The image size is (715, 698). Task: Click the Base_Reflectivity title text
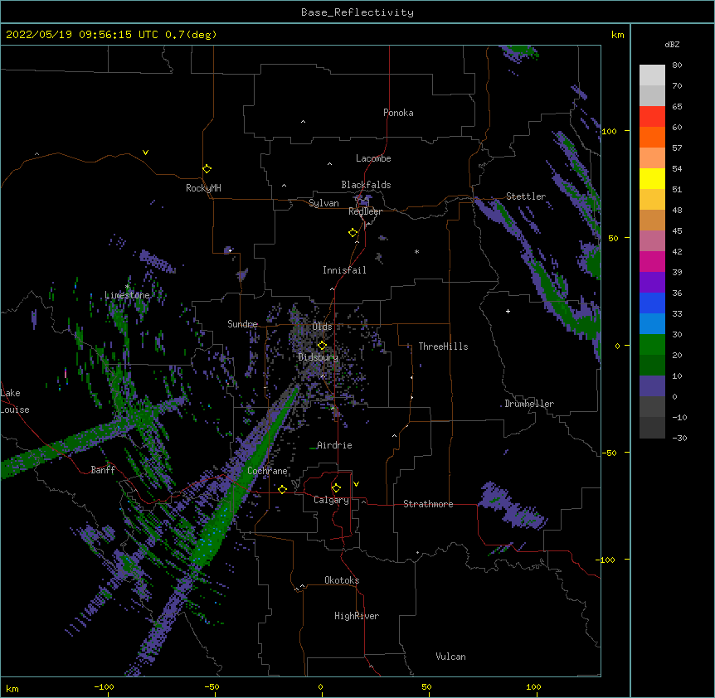357,12
